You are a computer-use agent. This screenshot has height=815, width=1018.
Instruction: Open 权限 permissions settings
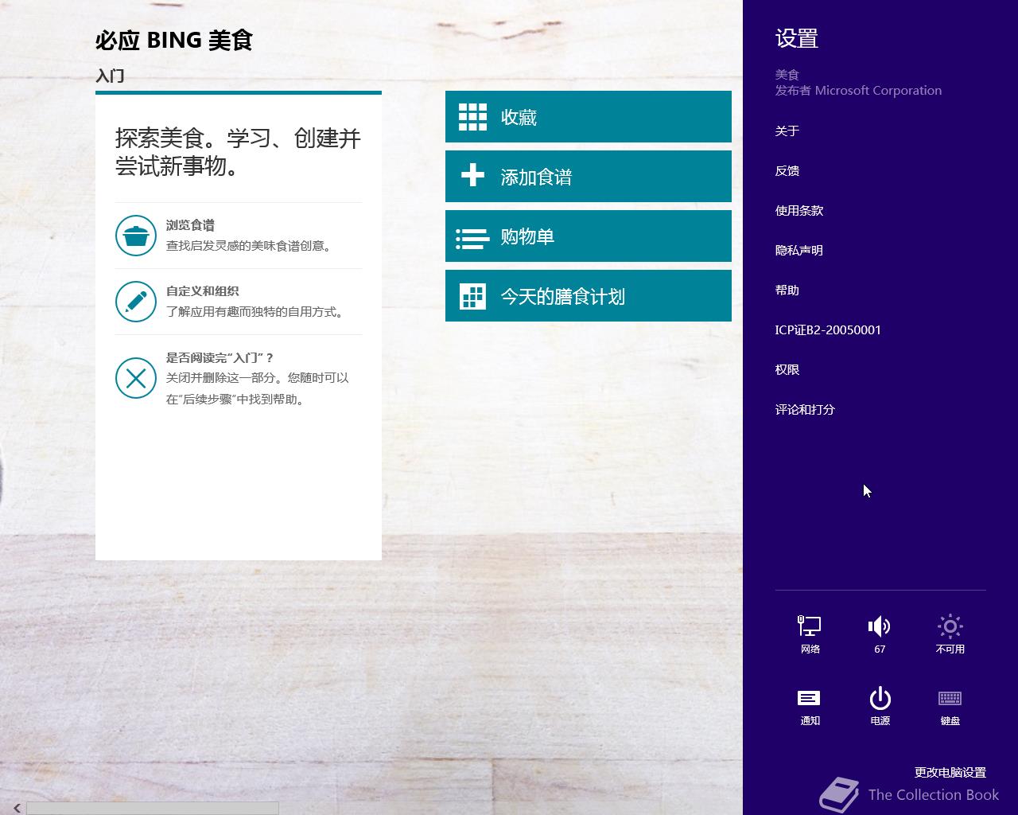[787, 369]
